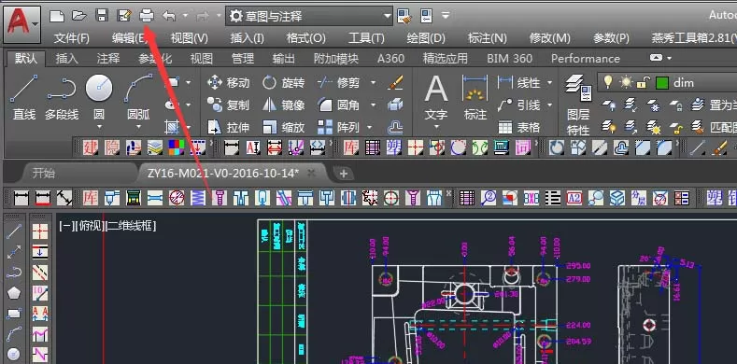Expand the Array (阵列) dropdown arrow
Screen dimensions: 737x364
point(370,127)
